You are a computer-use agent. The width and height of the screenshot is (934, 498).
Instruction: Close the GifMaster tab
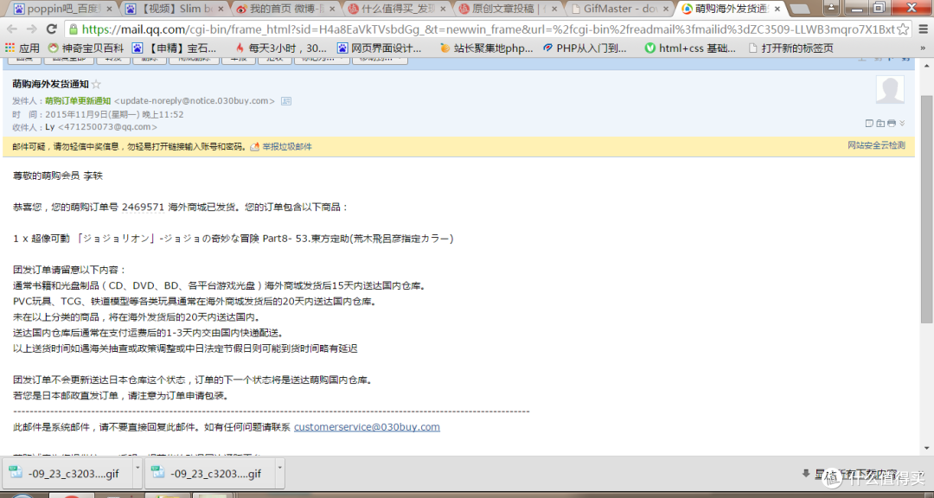click(667, 9)
